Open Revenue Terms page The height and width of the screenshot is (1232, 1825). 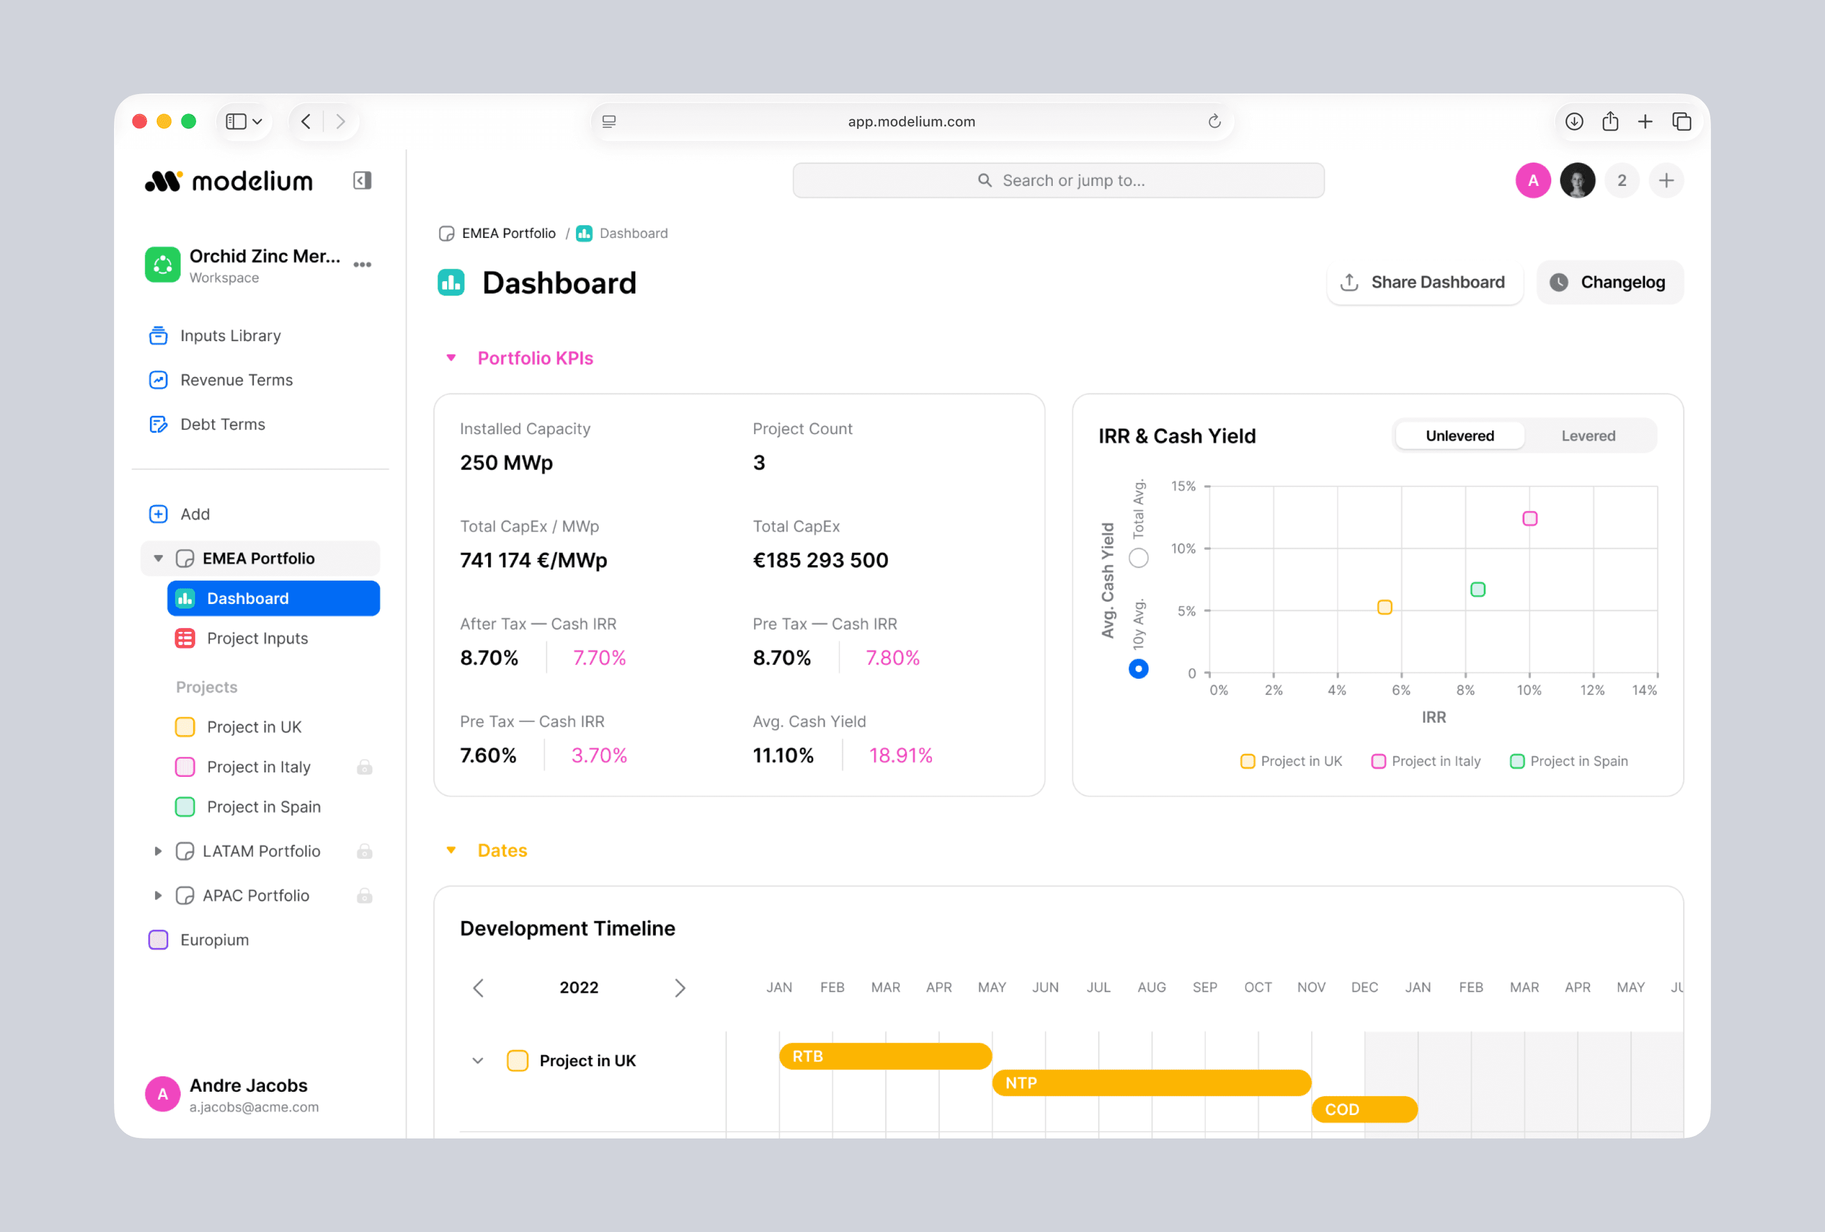coord(236,380)
